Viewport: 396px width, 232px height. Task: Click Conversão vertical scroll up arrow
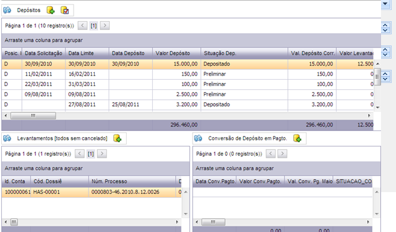click(376, 192)
